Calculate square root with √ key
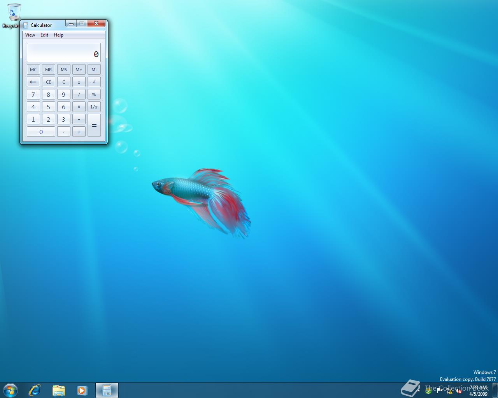This screenshot has height=398, width=498. 94,82
